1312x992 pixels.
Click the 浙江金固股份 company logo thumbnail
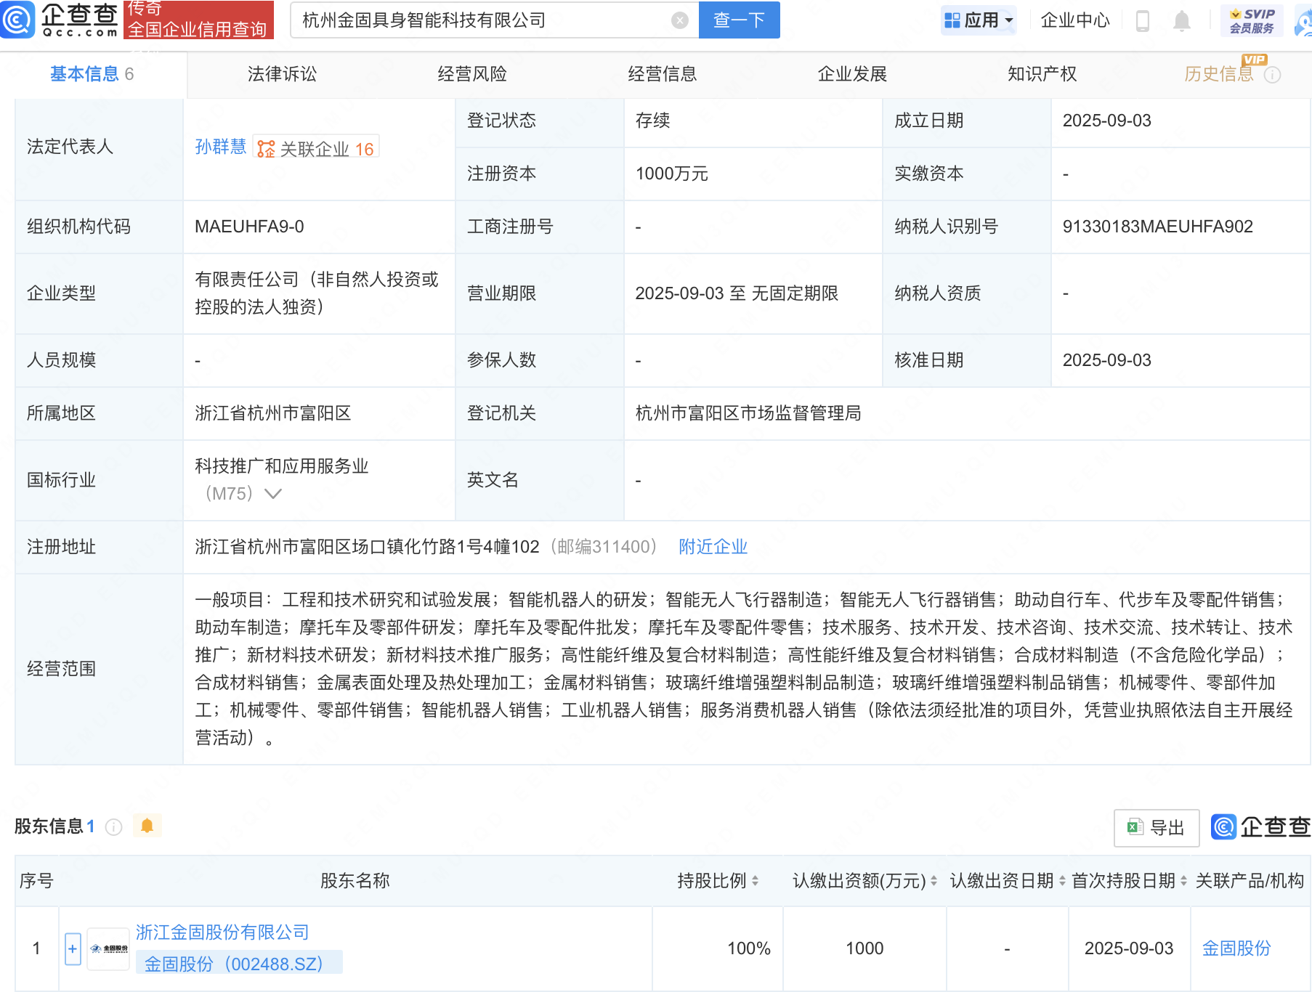tap(108, 948)
